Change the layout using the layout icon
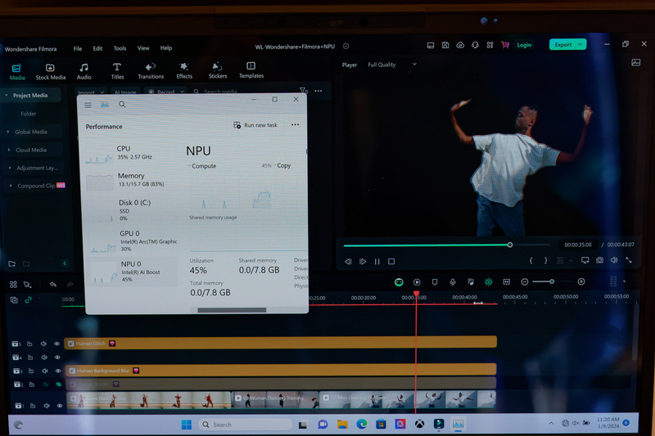Screen dimensions: 655x436 coord(431,45)
